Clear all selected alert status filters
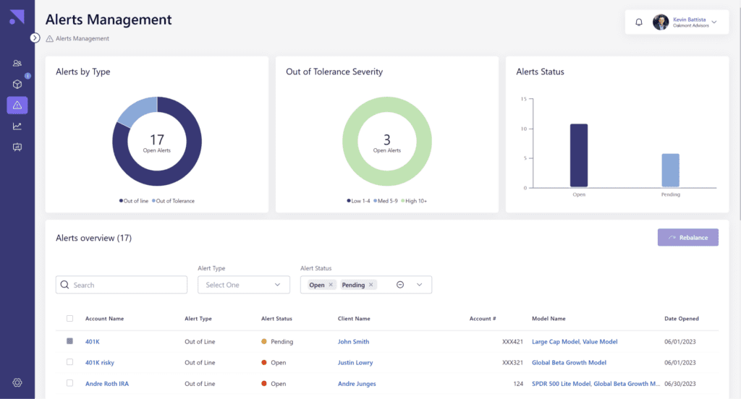This screenshot has height=399, width=741. pos(400,285)
